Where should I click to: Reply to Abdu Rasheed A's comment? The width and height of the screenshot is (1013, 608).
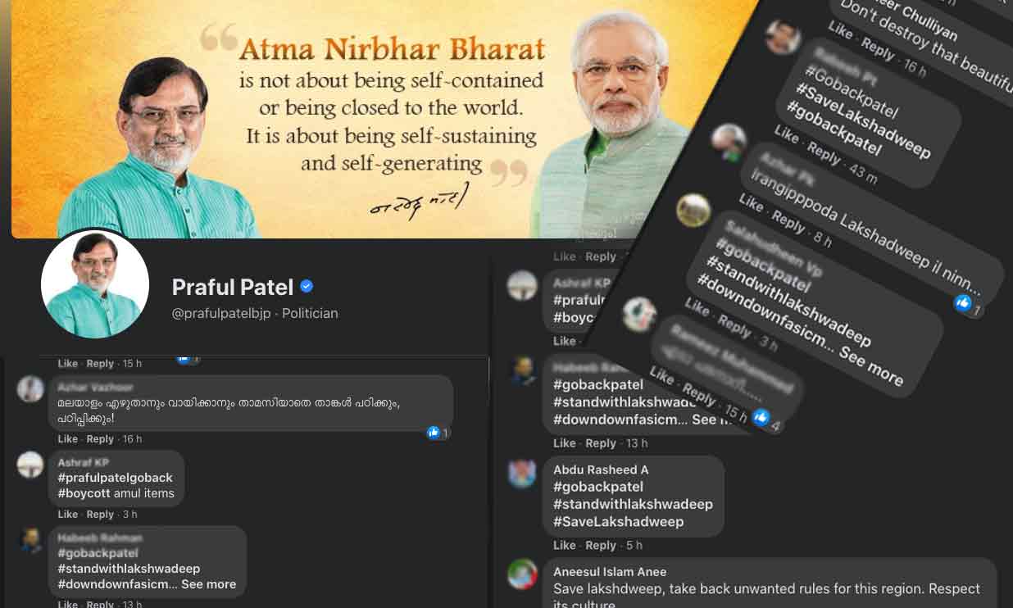coord(601,545)
